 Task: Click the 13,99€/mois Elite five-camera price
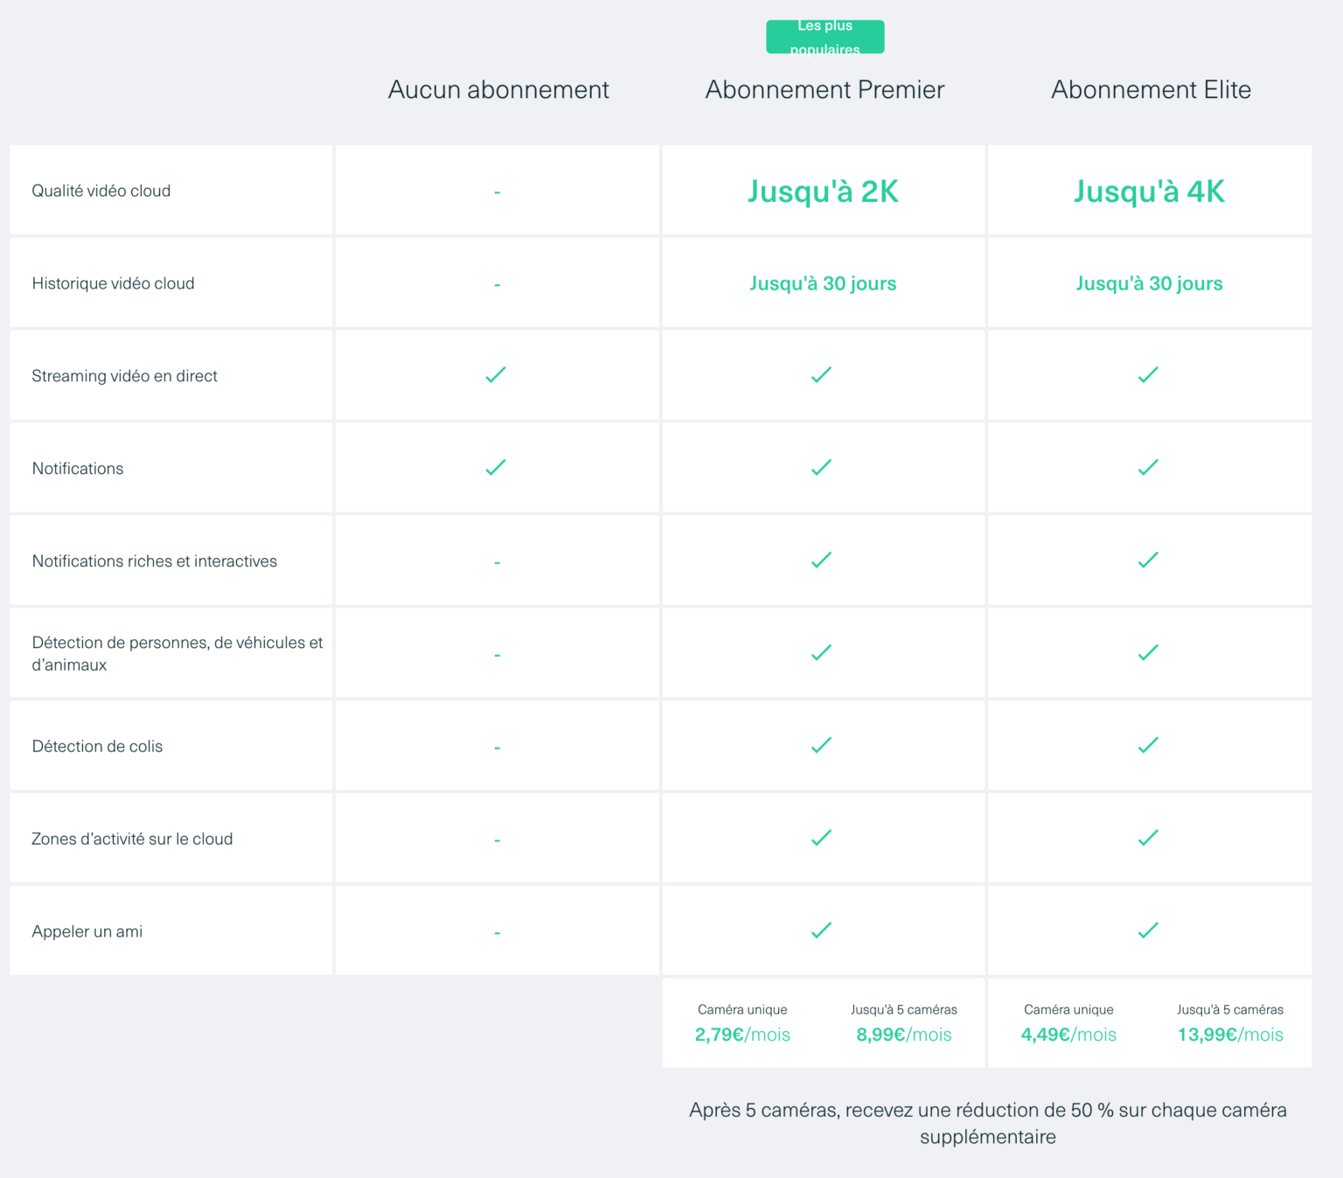[1230, 1035]
